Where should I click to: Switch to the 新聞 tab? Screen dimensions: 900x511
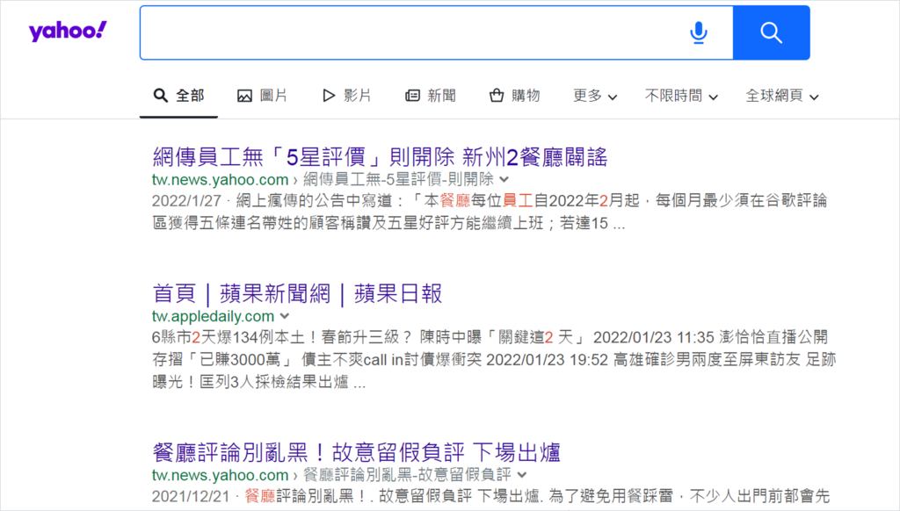point(429,95)
